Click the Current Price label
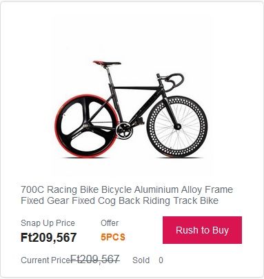Screen dimensions: 264x279 [x=45, y=260]
